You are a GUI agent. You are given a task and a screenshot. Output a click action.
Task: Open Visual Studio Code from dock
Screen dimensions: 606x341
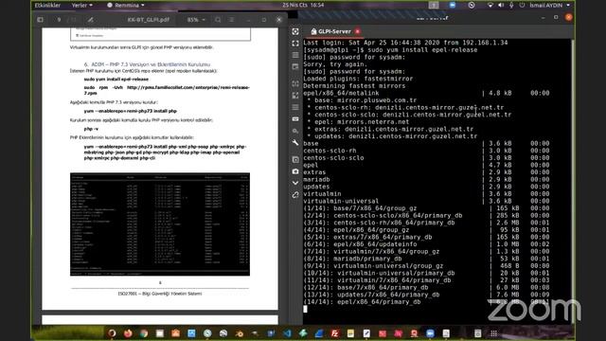[x=287, y=333]
